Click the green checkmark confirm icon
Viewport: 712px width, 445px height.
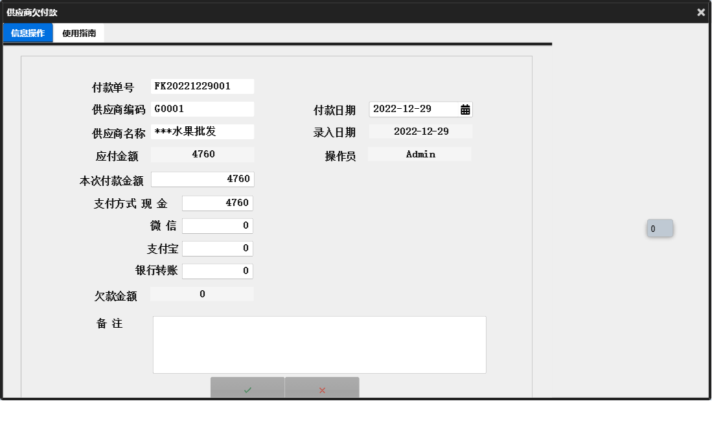(x=247, y=389)
